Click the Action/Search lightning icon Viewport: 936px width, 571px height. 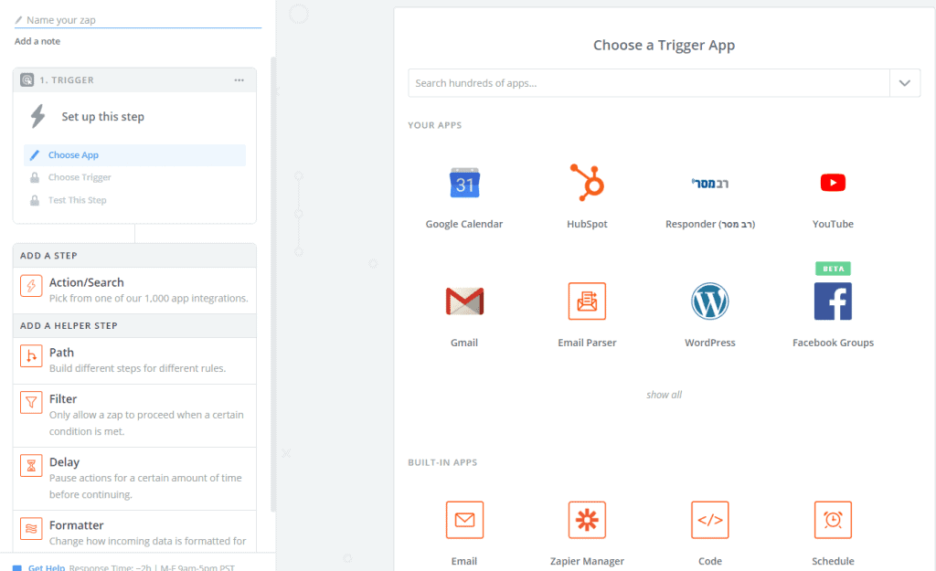pos(31,286)
